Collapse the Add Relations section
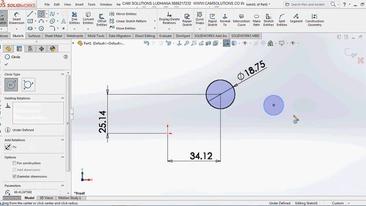 tap(62, 140)
